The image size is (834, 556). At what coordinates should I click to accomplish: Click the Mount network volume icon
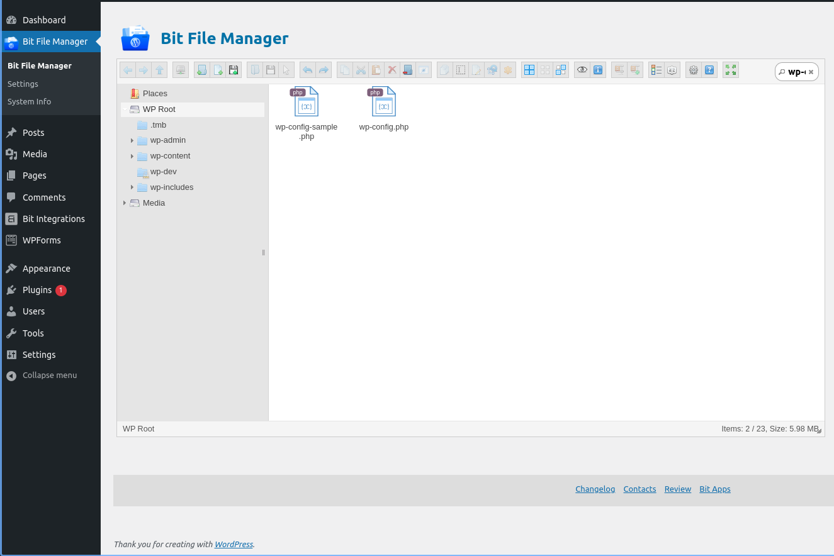181,70
